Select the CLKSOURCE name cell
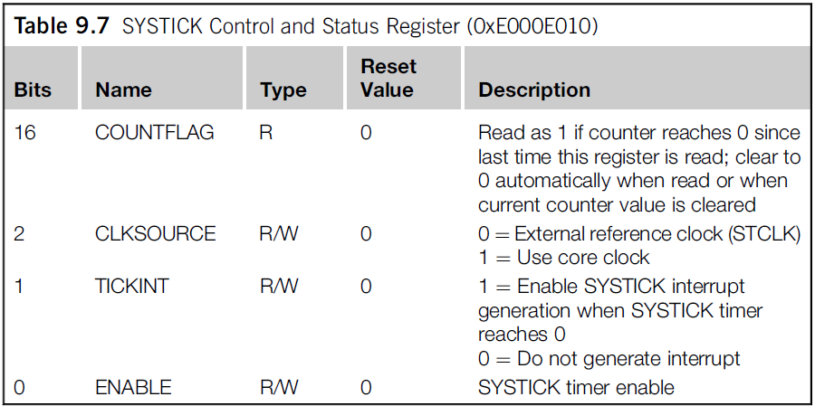 pos(156,234)
